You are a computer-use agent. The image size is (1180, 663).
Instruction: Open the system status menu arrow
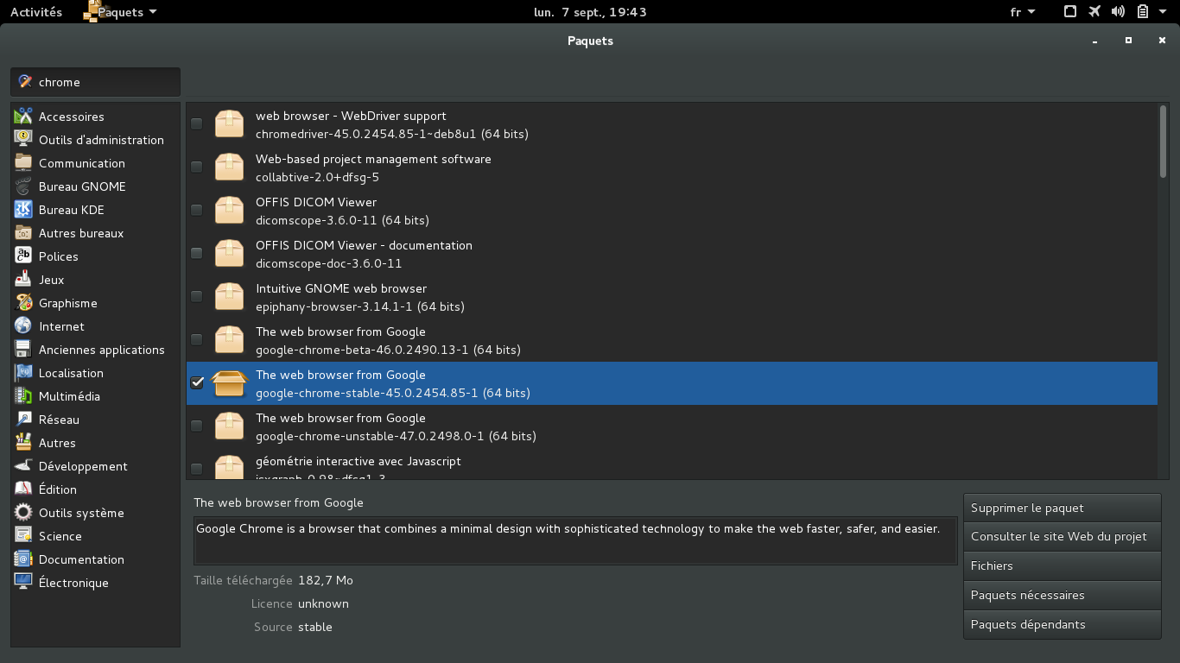(x=1163, y=12)
